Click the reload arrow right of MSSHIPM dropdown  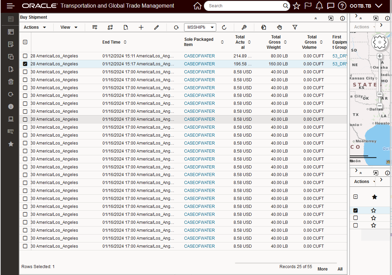(x=224, y=27)
